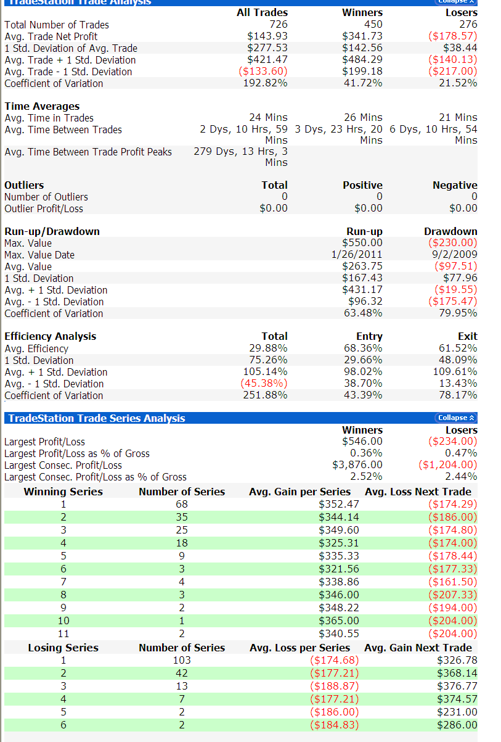Click the average gain value $321.56
This screenshot has width=501, height=742.
pyautogui.click(x=339, y=569)
